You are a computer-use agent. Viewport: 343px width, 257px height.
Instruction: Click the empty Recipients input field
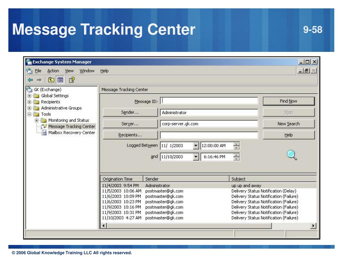tap(209, 135)
